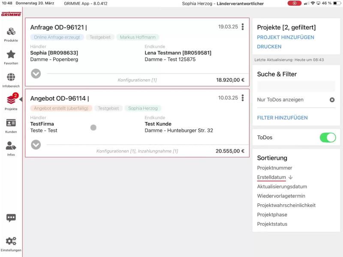This screenshot has width=343, height=257.
Task: Select the Markus Hoffmann tag
Action: coord(138,37)
